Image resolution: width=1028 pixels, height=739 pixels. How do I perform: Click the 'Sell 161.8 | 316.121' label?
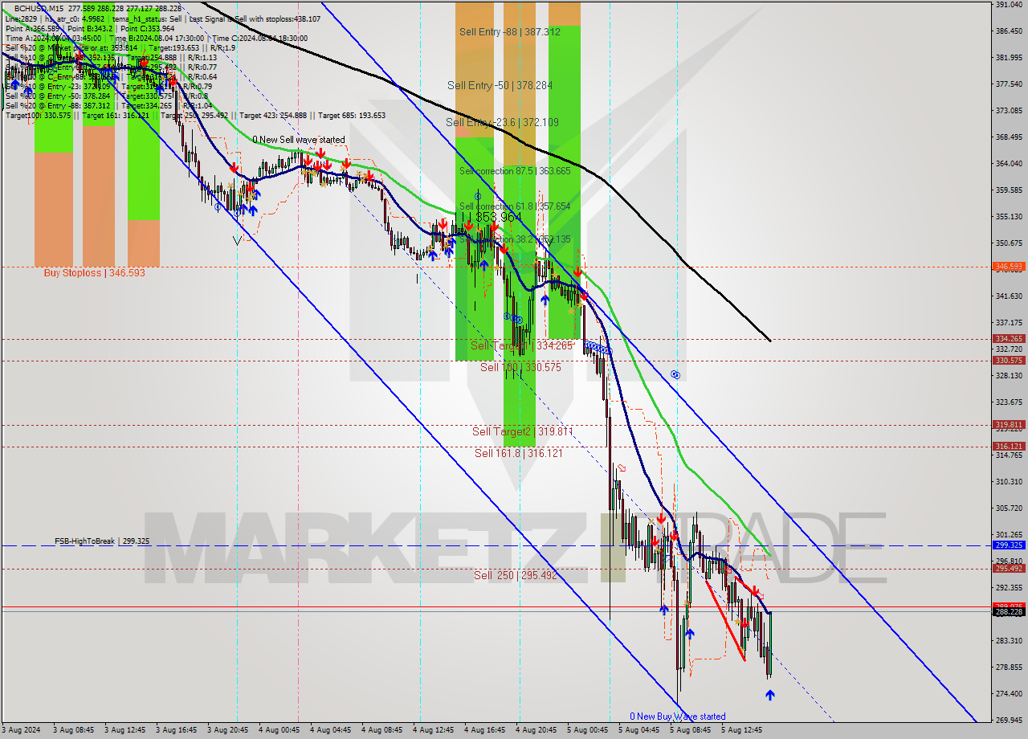pyautogui.click(x=518, y=453)
